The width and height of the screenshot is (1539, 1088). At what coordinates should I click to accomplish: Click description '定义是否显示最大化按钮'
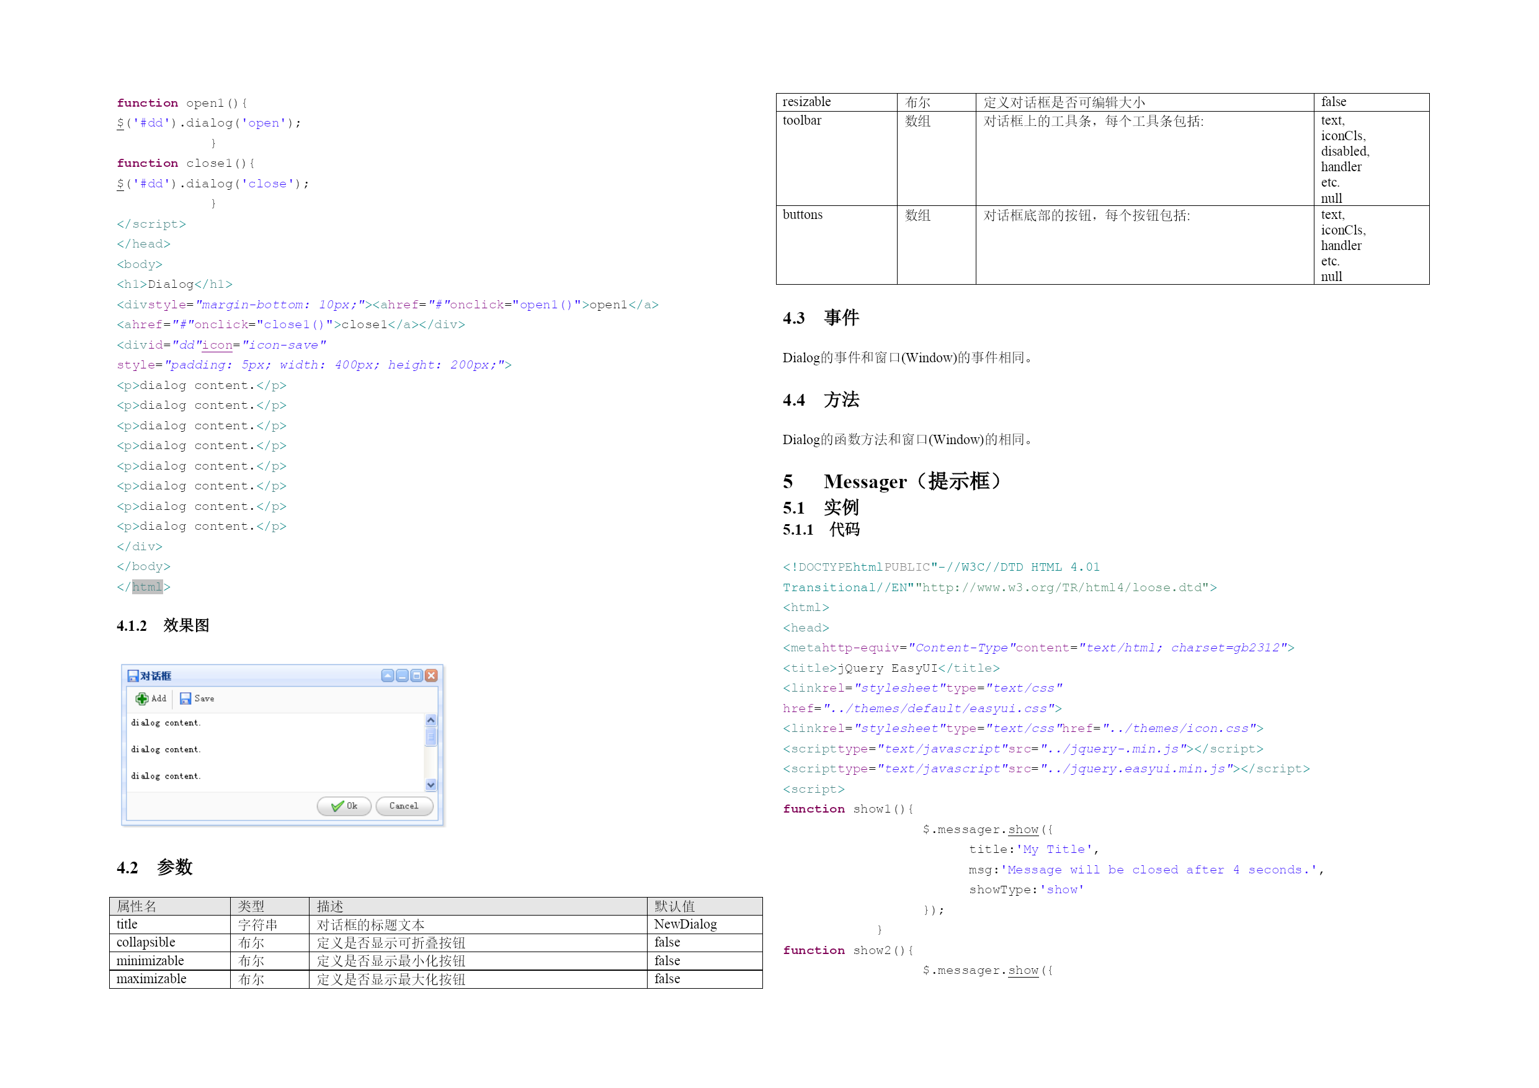coord(391,979)
